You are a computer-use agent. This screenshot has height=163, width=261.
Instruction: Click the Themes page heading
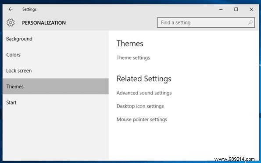(x=130, y=43)
